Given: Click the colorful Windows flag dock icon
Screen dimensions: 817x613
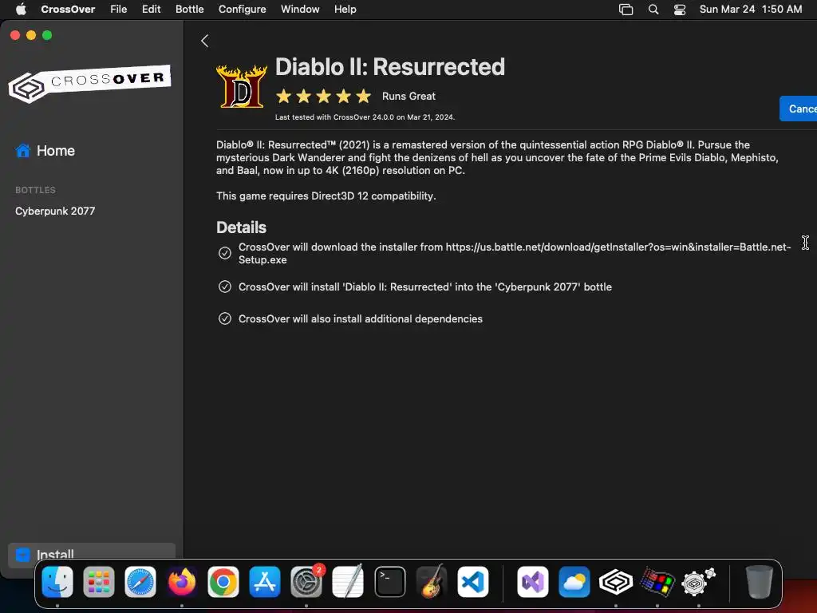Looking at the screenshot, I should pos(657,582).
